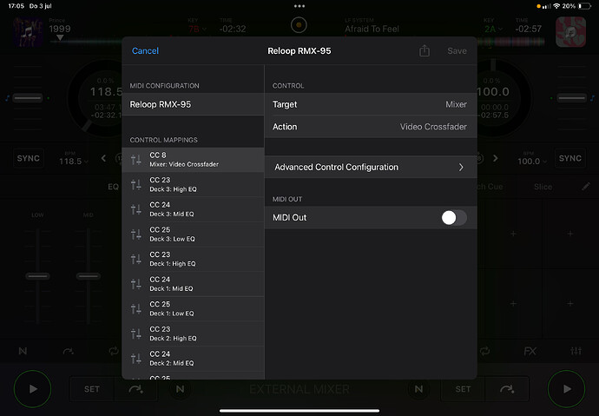
Task: Tap the right loop arrows icon
Action: pyautogui.click(x=484, y=351)
